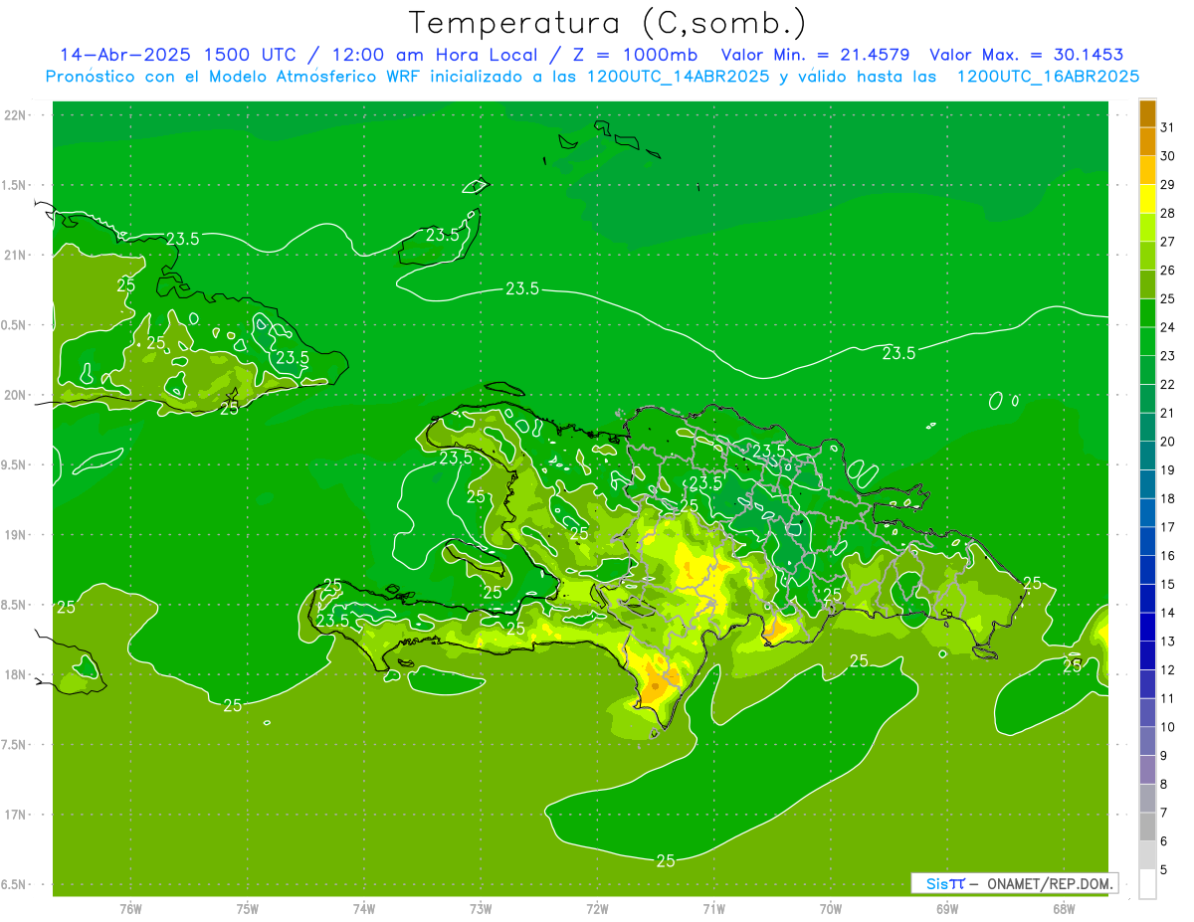
Task: Pick the legend swatch between 21 and 22
Action: pyautogui.click(x=1147, y=399)
